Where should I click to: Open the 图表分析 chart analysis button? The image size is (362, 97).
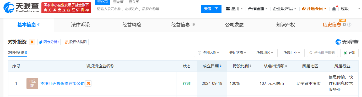click(49, 42)
